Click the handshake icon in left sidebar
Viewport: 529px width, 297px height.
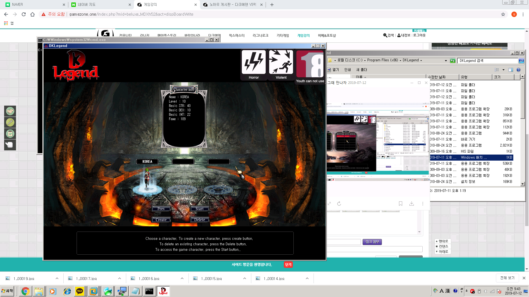tap(10, 111)
